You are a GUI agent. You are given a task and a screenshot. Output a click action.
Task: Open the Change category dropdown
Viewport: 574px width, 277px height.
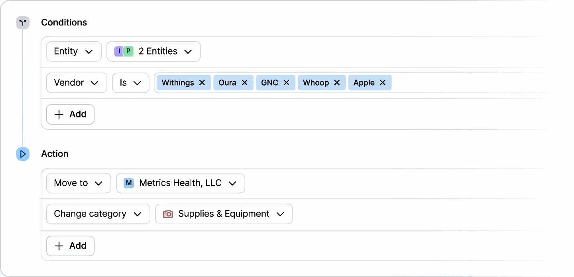(x=98, y=214)
